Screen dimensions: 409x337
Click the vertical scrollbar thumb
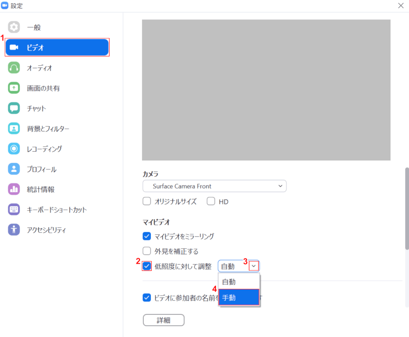point(406,208)
